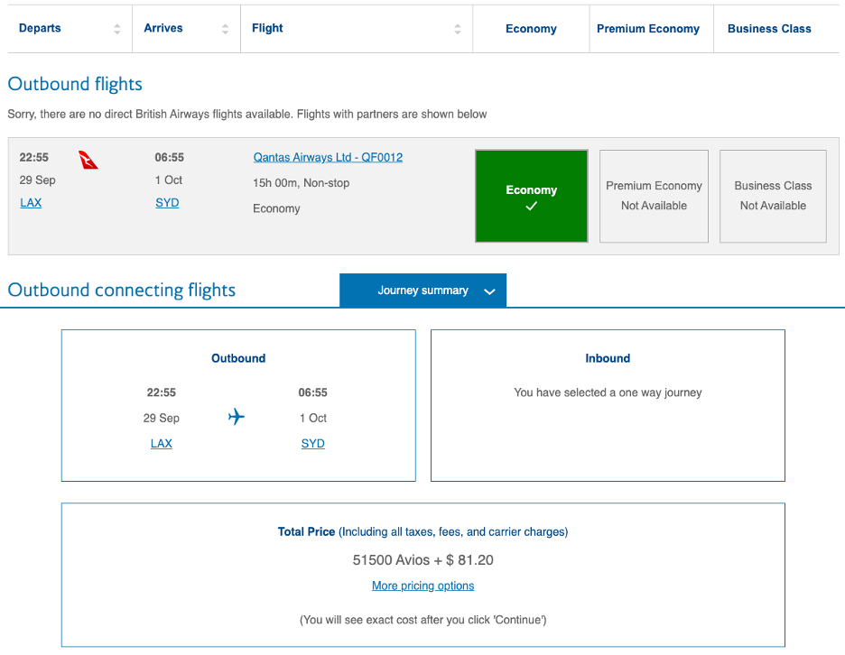Click 22:55 time in Outbound summary box

[161, 392]
